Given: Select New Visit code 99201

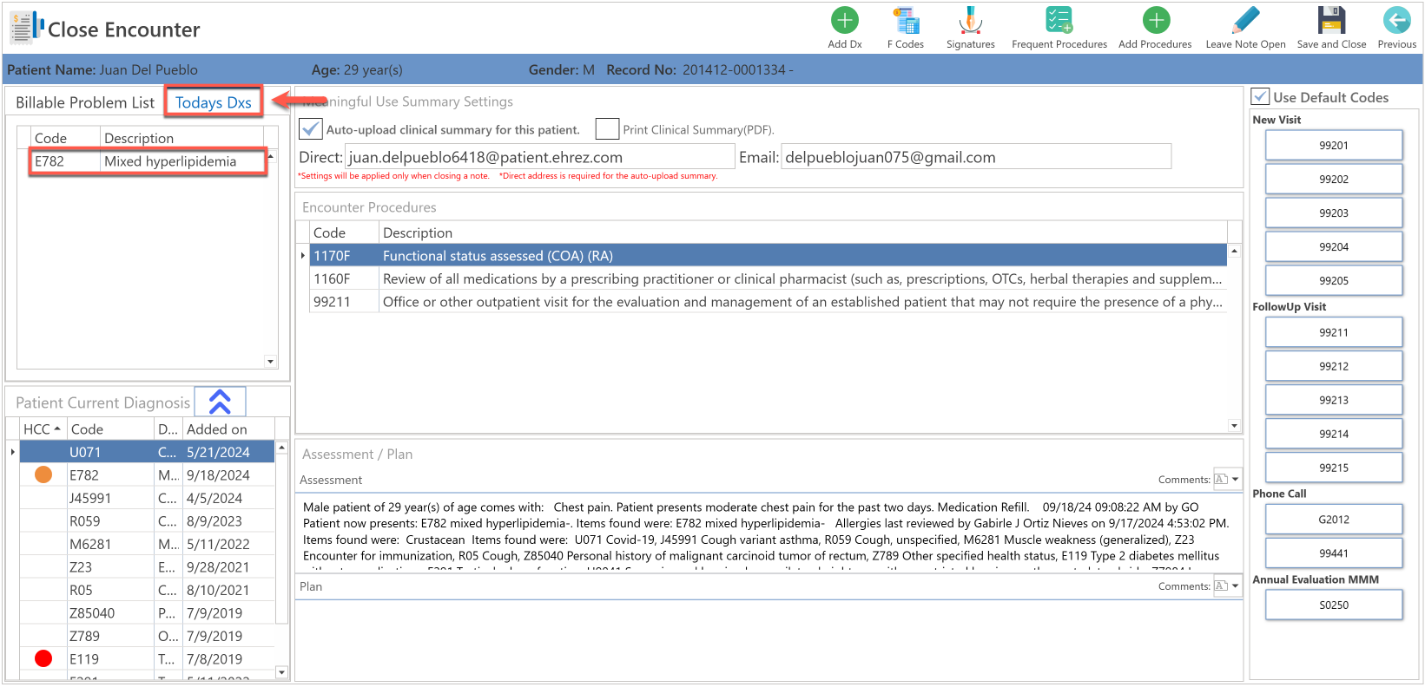Looking at the screenshot, I should coord(1333,145).
